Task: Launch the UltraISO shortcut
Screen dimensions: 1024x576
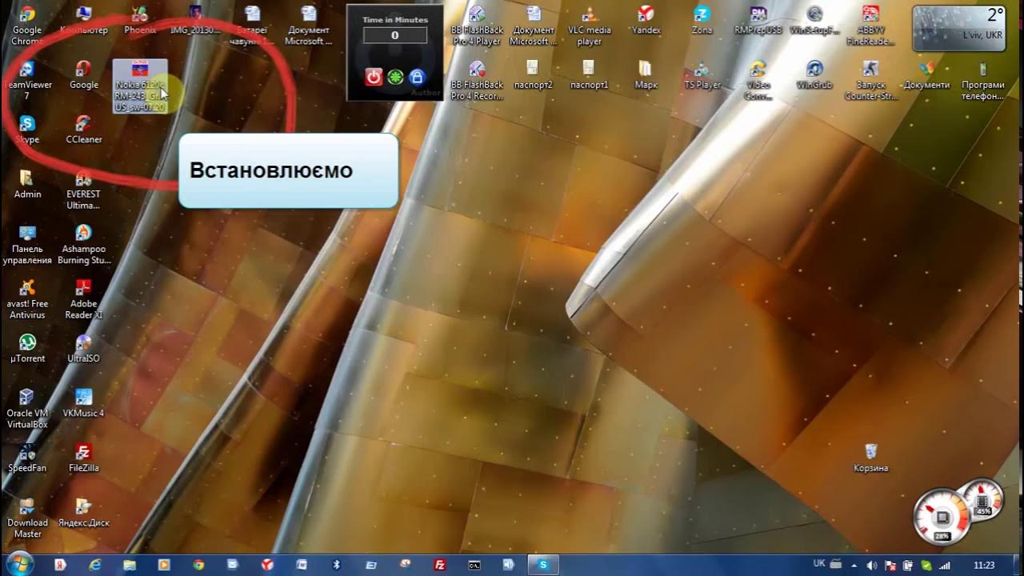Action: pyautogui.click(x=83, y=349)
